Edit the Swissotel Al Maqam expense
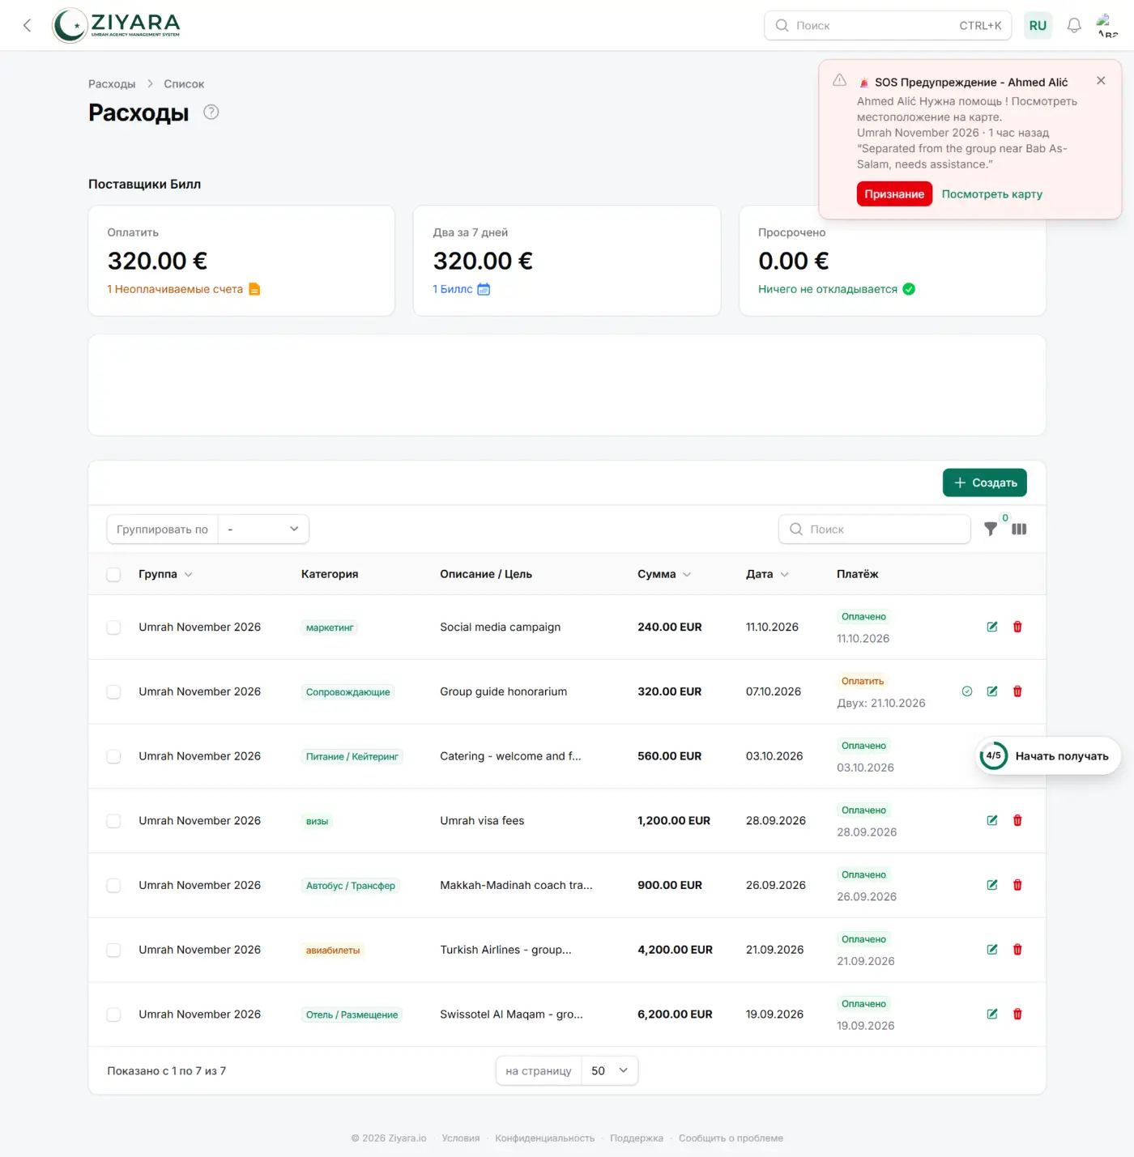Screen dimensions: 1134x1157 (x=992, y=1014)
